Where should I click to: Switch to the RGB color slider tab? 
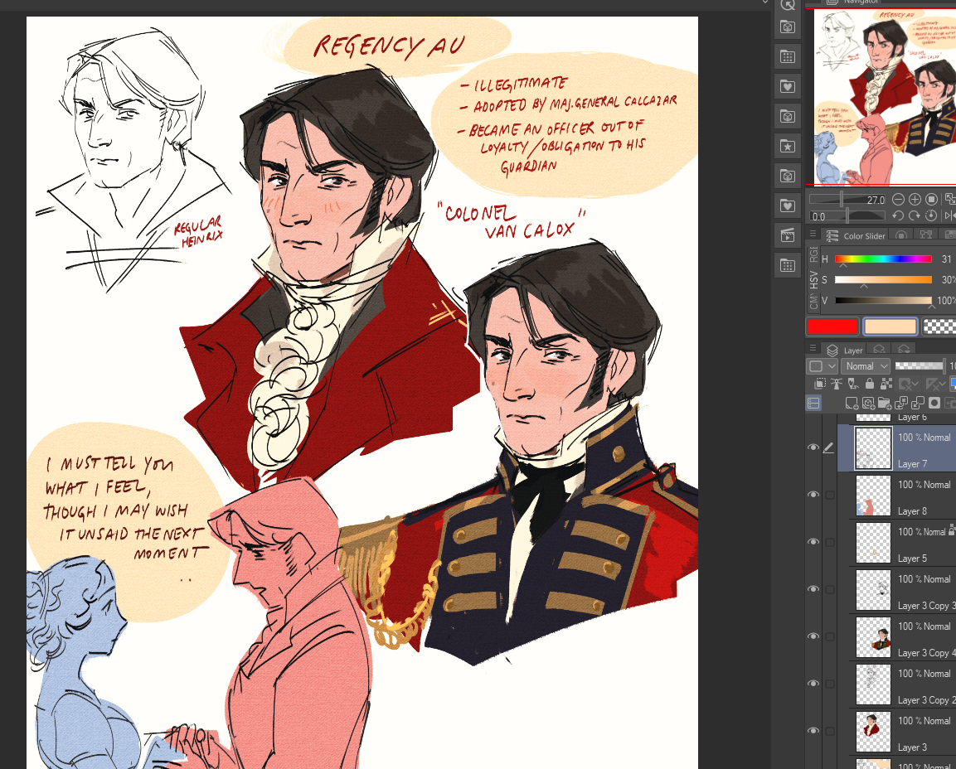[x=813, y=254]
